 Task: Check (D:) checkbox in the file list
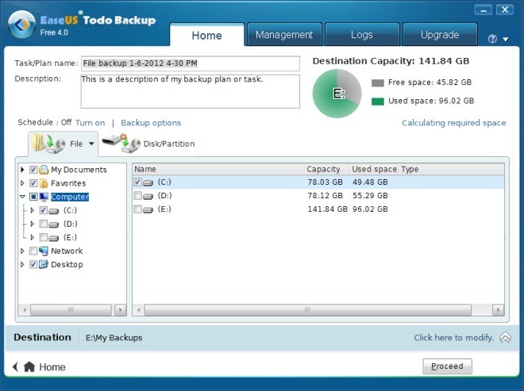coord(137,196)
